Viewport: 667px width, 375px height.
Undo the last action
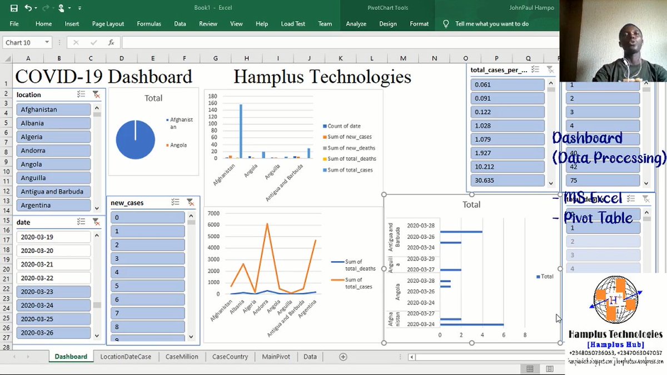coord(28,8)
